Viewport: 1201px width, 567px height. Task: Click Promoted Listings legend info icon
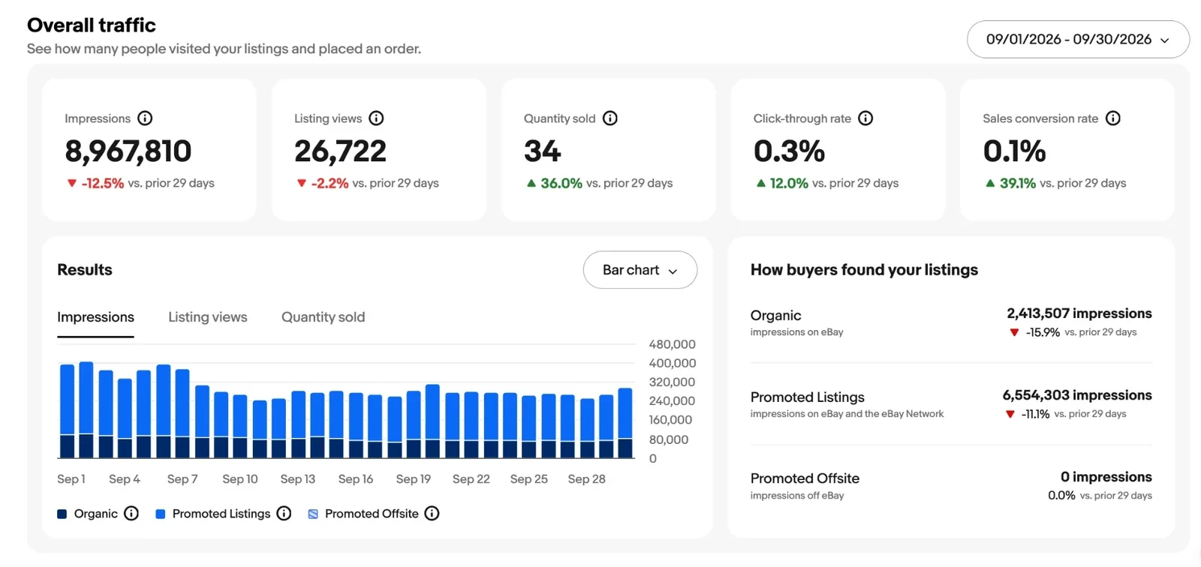click(284, 513)
